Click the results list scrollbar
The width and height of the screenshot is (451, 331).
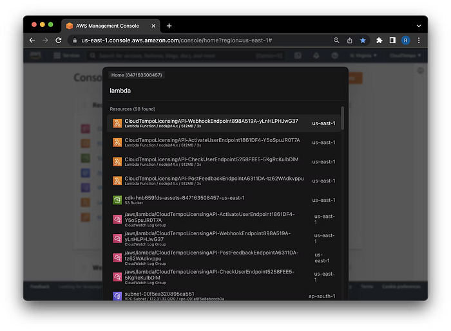tap(342, 118)
